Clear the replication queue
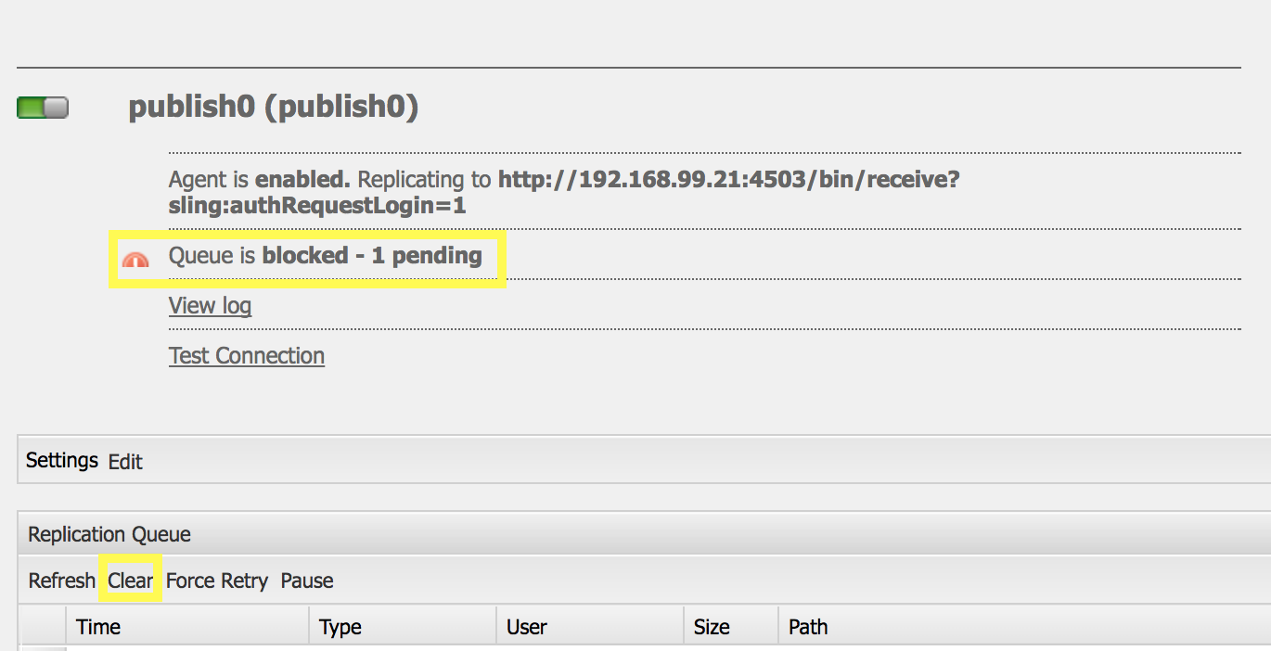Screen dimensions: 1271x651 point(129,581)
